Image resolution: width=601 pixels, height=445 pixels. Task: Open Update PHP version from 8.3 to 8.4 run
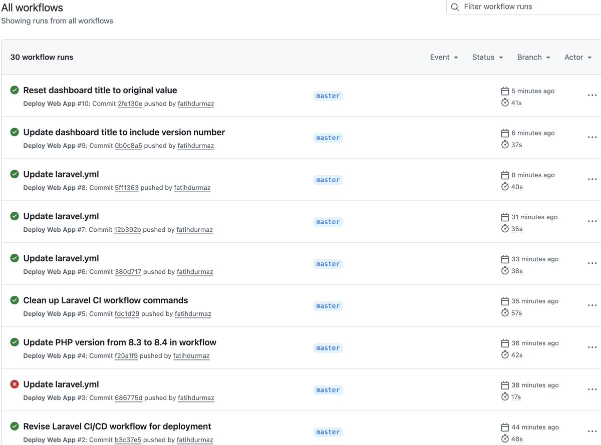(x=120, y=342)
